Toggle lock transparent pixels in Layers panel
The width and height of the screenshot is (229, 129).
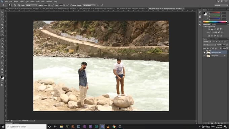point(208,49)
